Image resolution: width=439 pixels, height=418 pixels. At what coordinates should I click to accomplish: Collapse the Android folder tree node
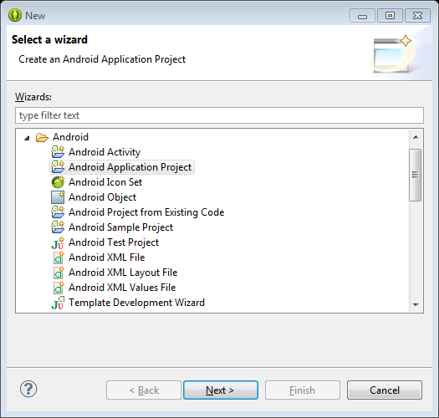coord(27,138)
